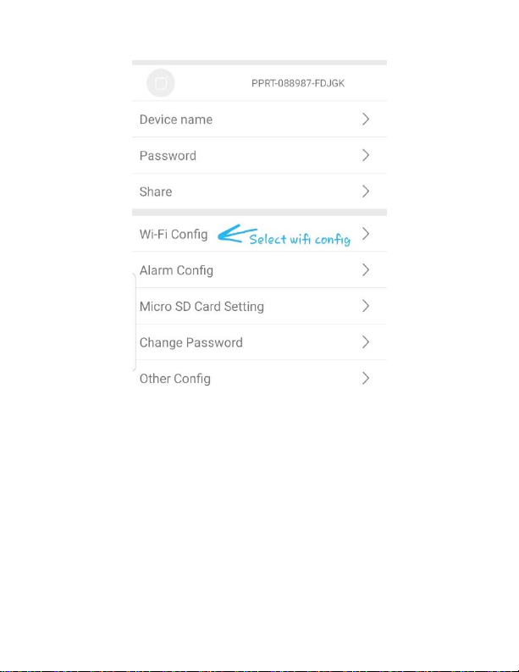Viewport: 519px width, 672px height.
Task: Select the device ID PPRT-088987-FDJGK
Action: 298,83
